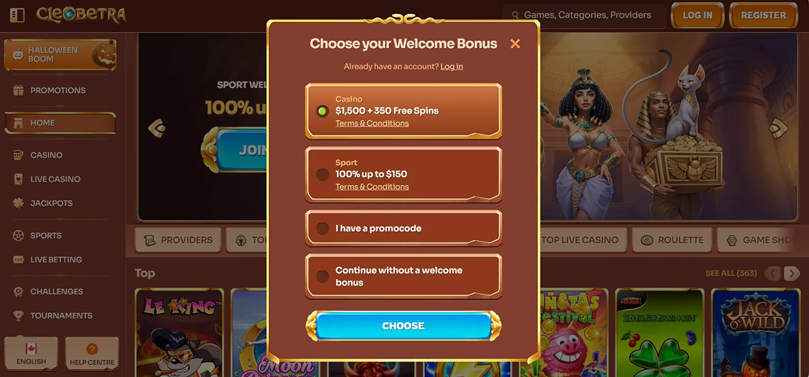The image size is (809, 377).
Task: Open the English language selector
Action: [31, 354]
